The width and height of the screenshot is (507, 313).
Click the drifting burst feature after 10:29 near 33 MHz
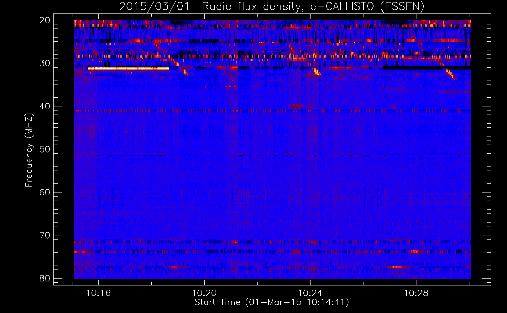(451, 74)
